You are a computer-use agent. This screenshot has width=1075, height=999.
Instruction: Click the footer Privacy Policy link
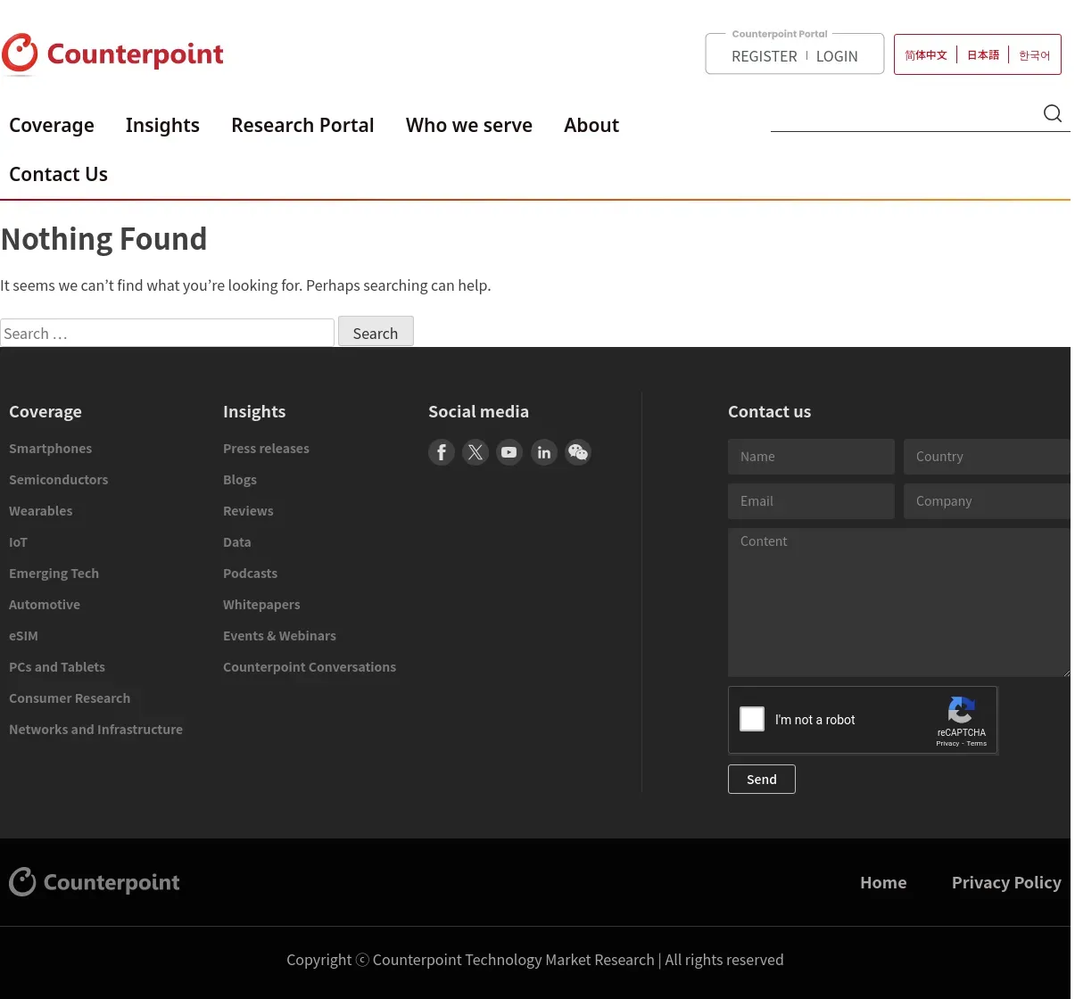coord(1006,882)
